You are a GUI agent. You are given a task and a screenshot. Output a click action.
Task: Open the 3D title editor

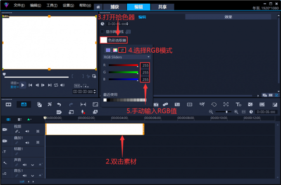click(238, 104)
